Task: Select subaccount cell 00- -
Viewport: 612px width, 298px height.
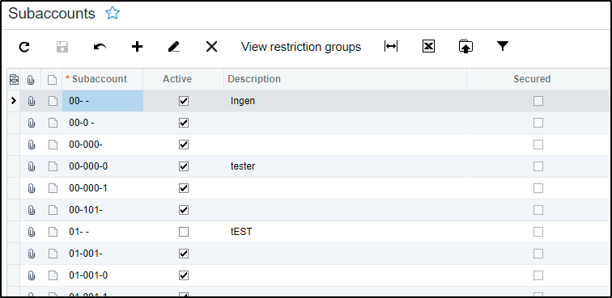Action: pyautogui.click(x=103, y=101)
